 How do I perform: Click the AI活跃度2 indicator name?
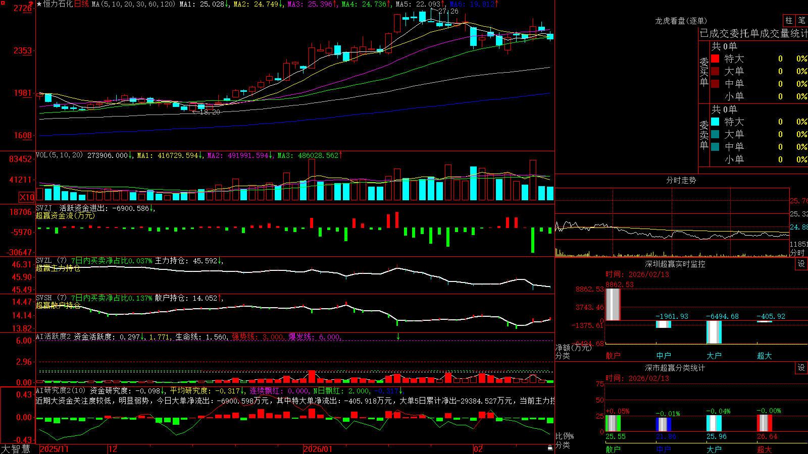point(54,336)
